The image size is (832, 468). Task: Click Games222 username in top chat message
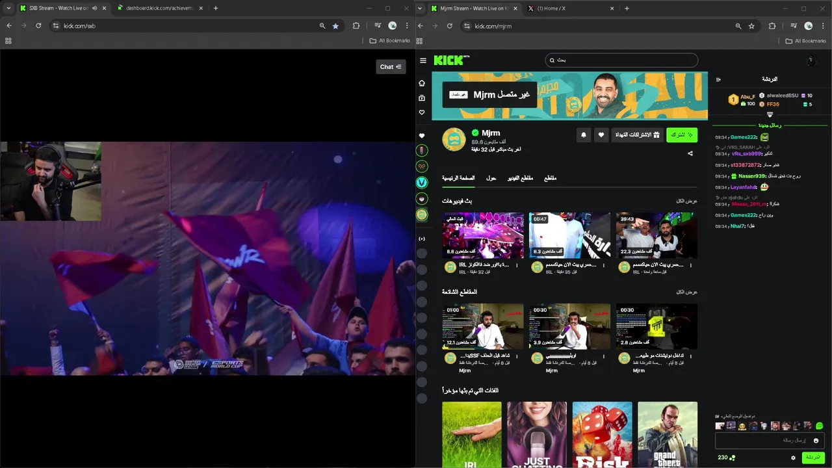point(744,137)
